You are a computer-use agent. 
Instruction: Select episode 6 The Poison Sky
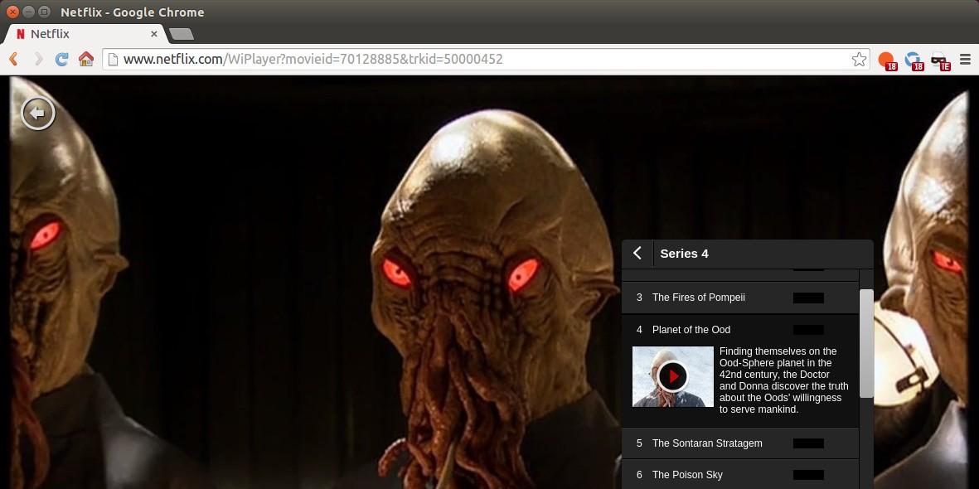coord(740,475)
